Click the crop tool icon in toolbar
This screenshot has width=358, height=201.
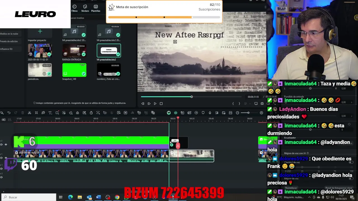[x=36, y=113]
